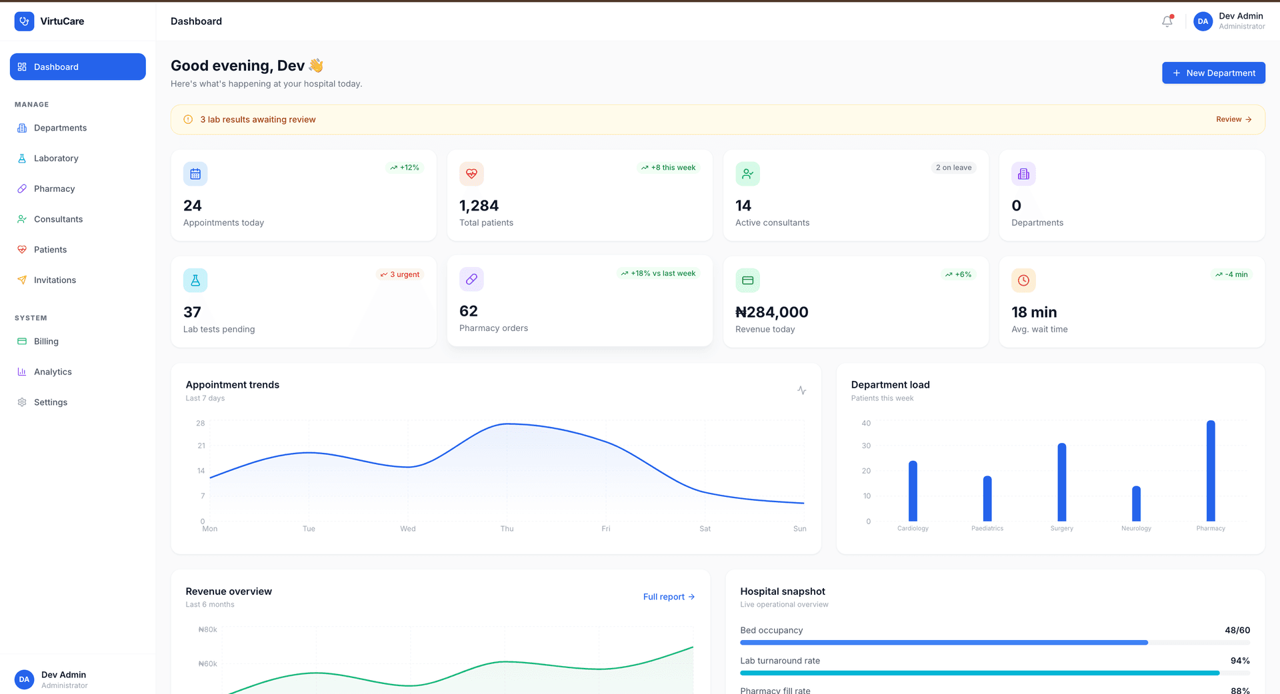
Task: Click the calendar icon on Appointments today card
Action: (195, 174)
